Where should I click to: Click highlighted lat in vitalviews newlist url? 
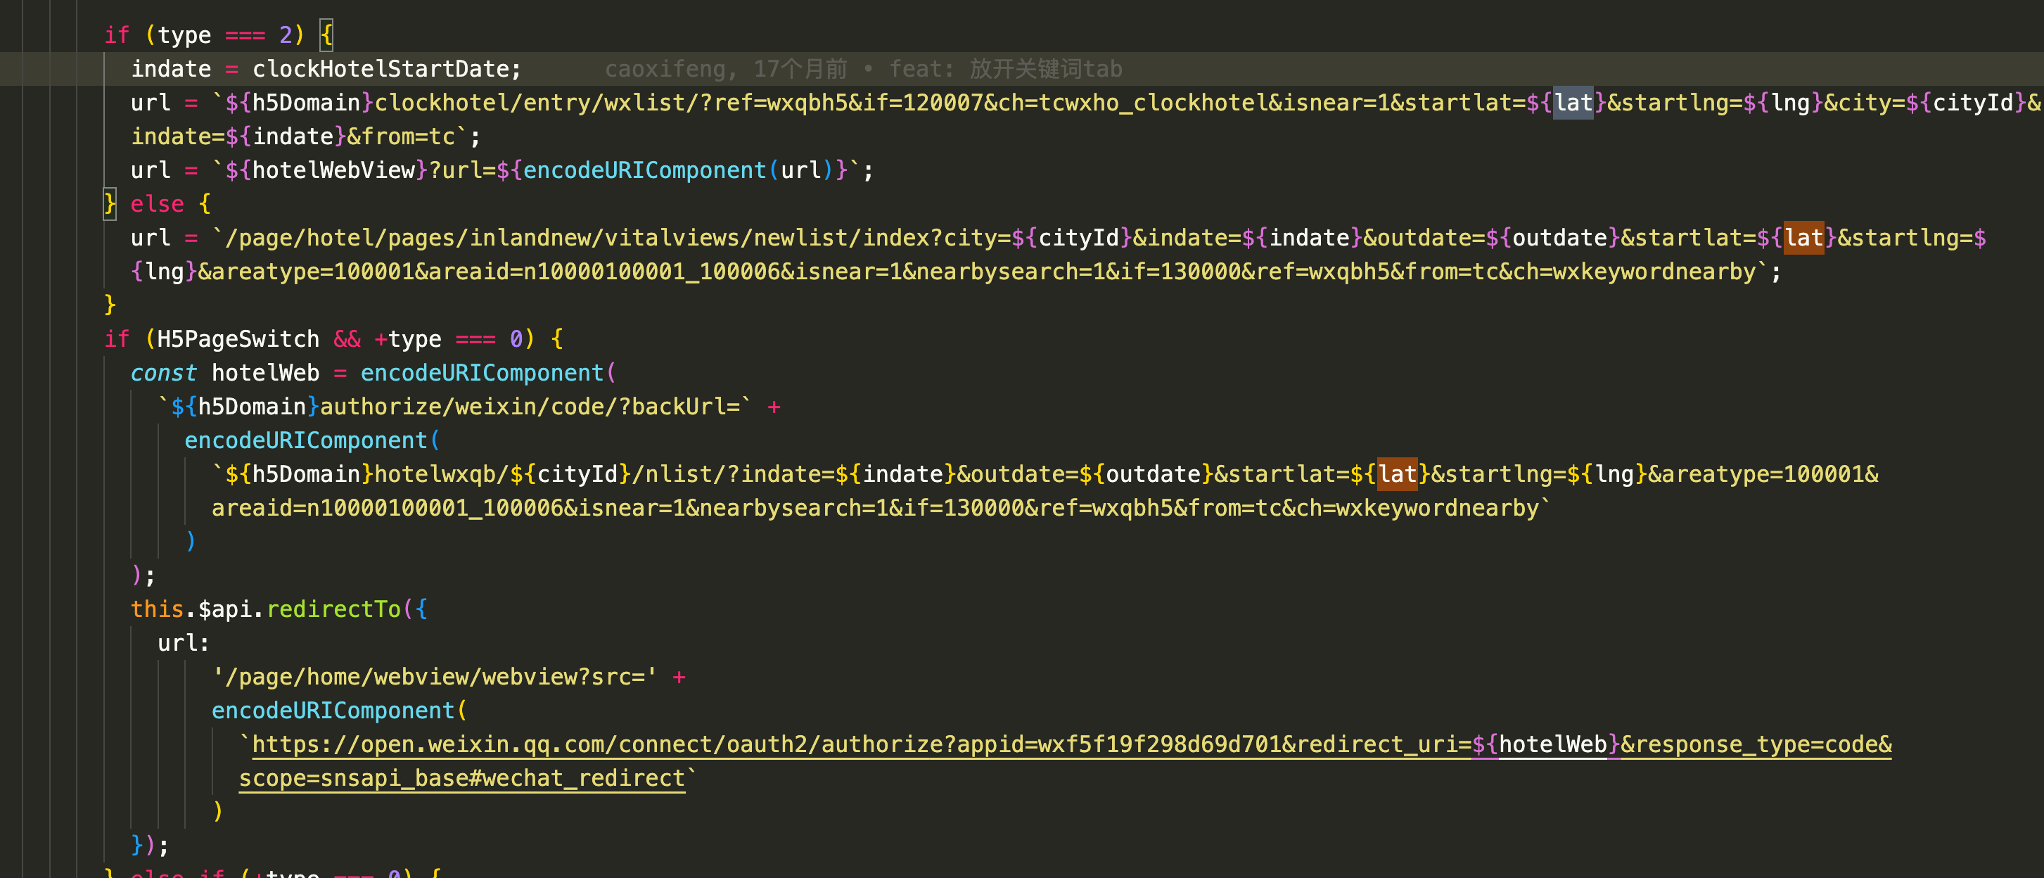click(1803, 238)
